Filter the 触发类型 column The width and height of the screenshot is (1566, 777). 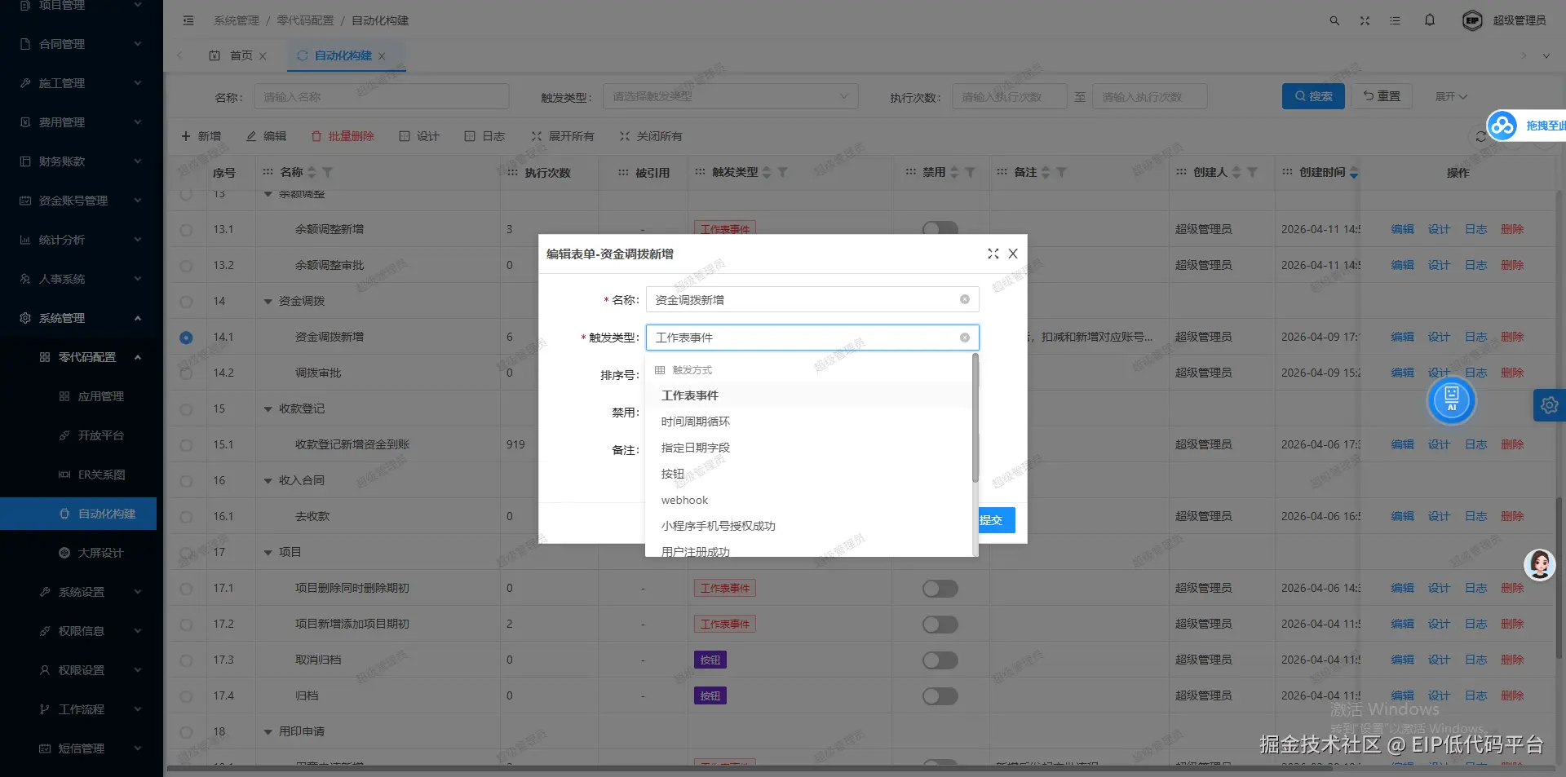tap(782, 173)
